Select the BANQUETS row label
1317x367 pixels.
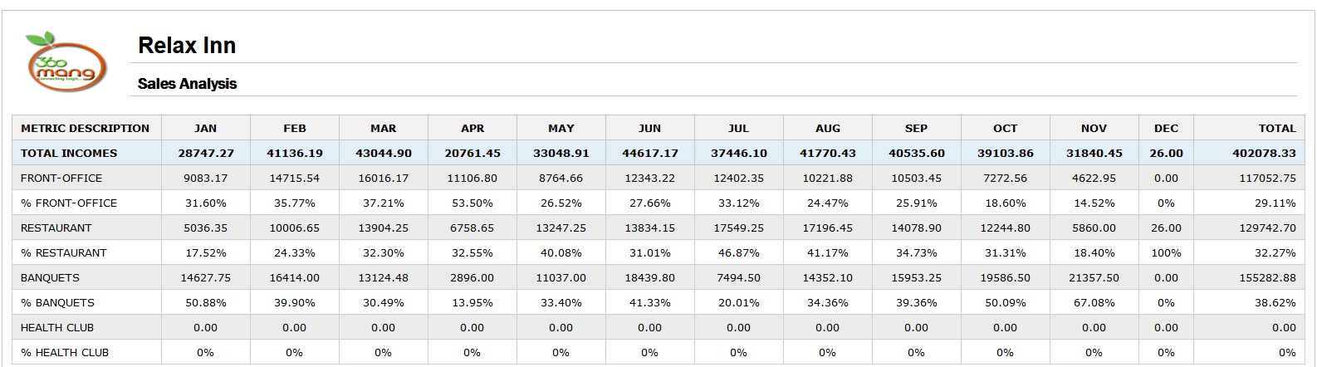tap(50, 277)
